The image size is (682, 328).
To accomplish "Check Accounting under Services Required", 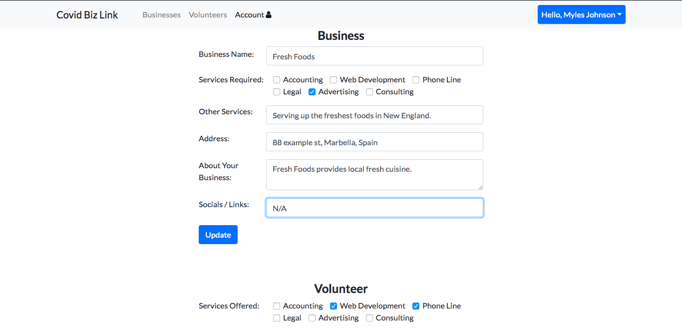I will click(277, 80).
